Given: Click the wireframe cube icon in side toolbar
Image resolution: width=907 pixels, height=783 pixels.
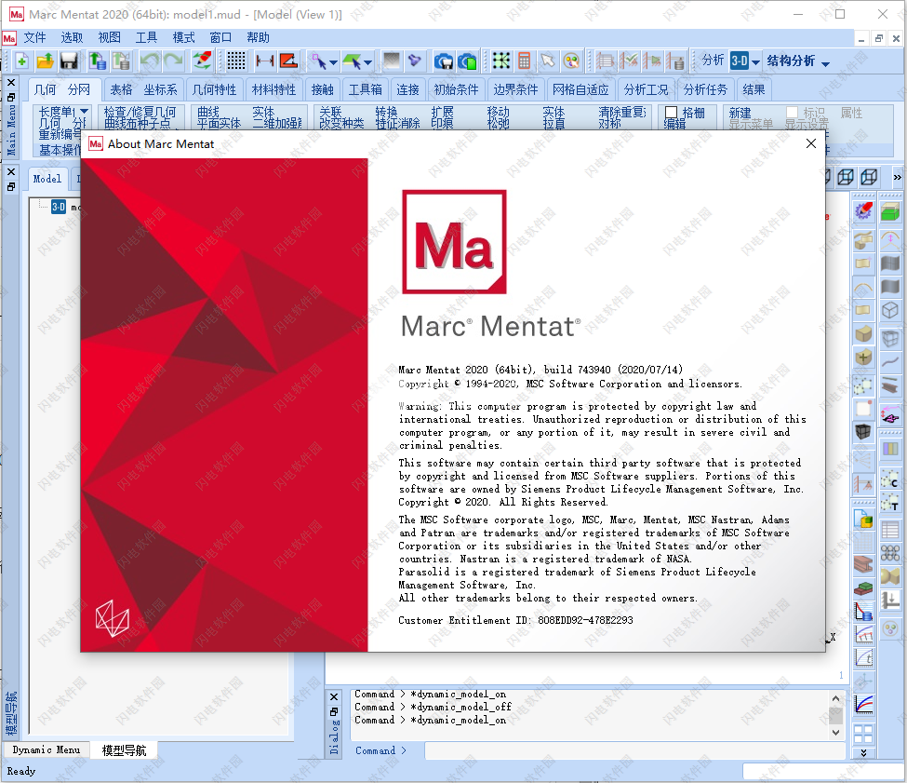Looking at the screenshot, I should click(890, 311).
